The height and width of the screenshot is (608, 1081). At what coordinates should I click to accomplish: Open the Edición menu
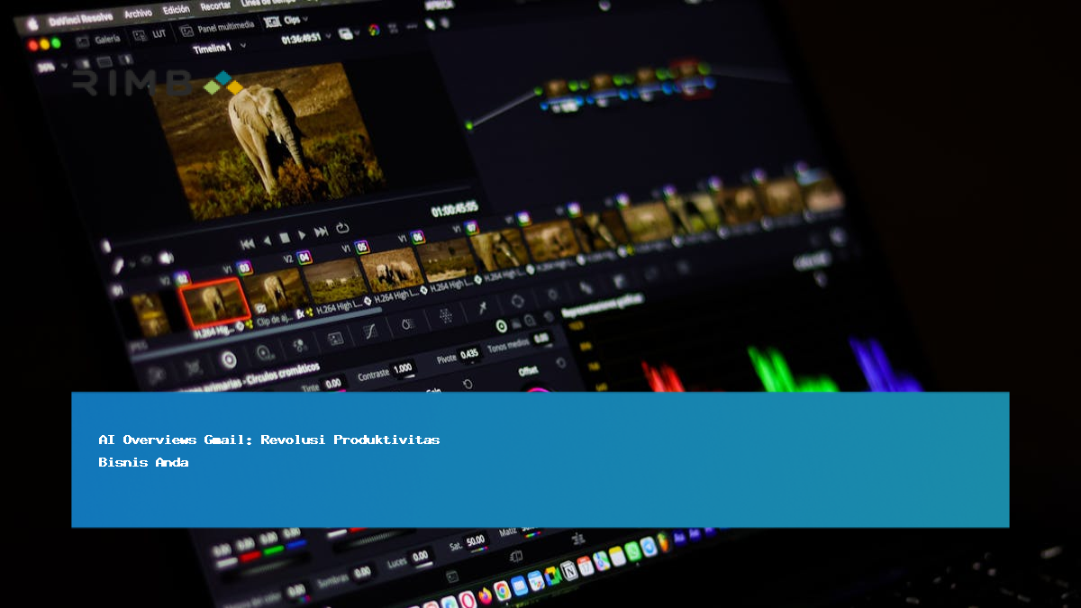tap(177, 11)
